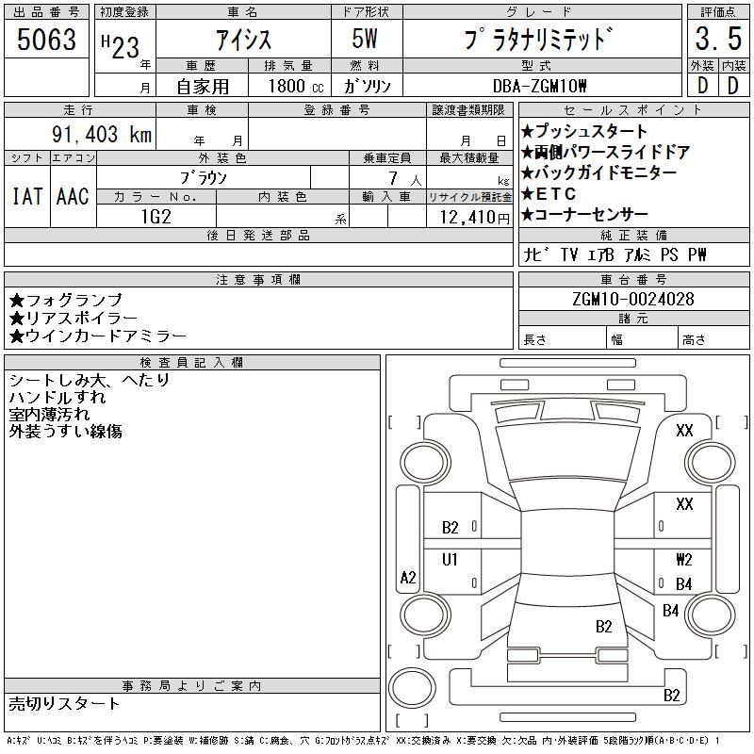Select the ★バックガイドモニター sales point

pos(598,172)
